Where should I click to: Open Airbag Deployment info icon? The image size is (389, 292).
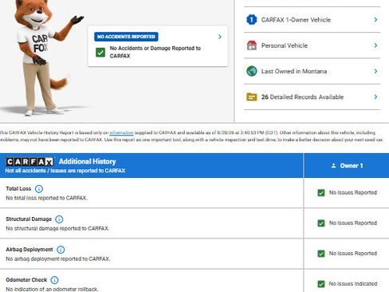click(x=61, y=250)
